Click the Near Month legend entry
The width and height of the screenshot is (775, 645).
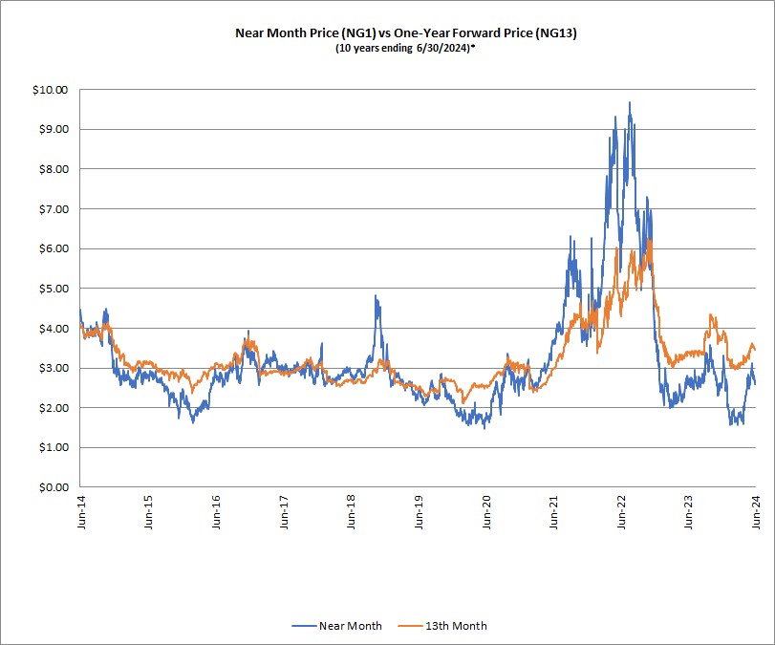coord(336,626)
